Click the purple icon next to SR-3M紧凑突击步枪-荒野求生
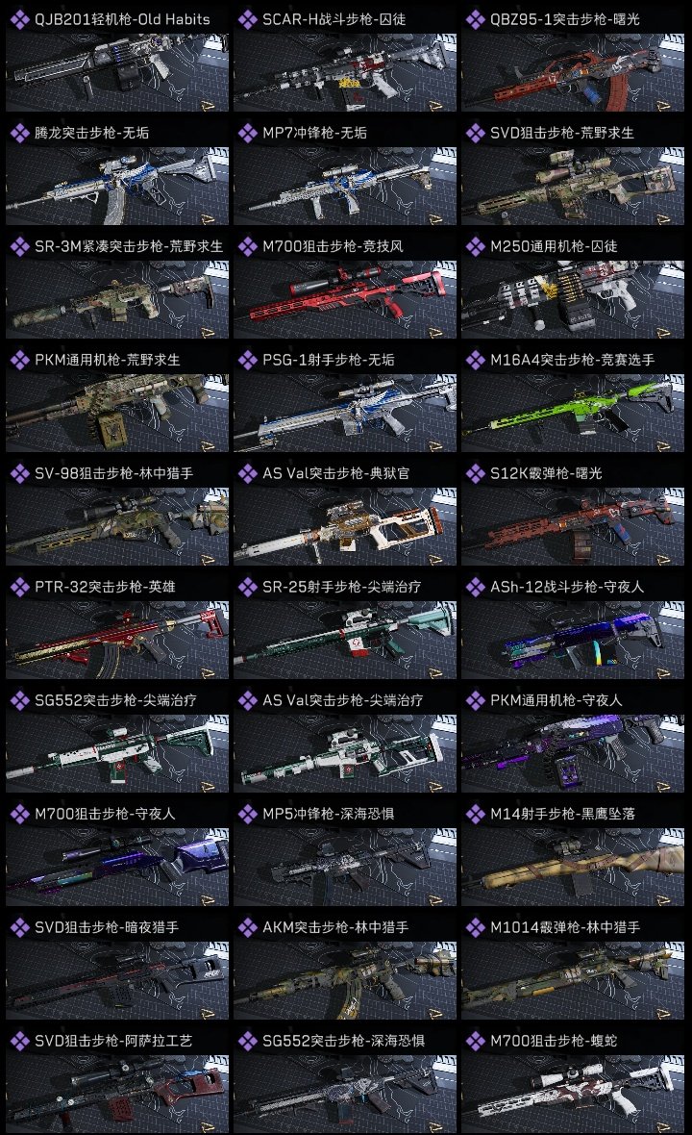Image resolution: width=692 pixels, height=1135 pixels. [x=19, y=247]
